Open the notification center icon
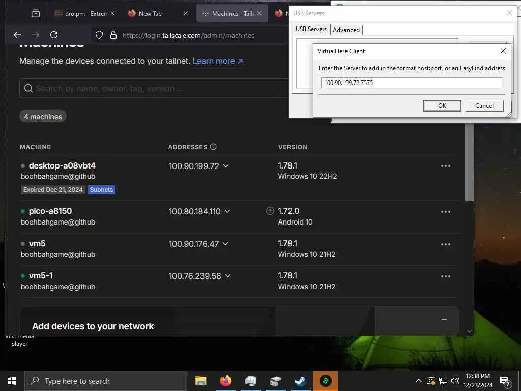Image resolution: width=521 pixels, height=391 pixels. tap(505, 382)
